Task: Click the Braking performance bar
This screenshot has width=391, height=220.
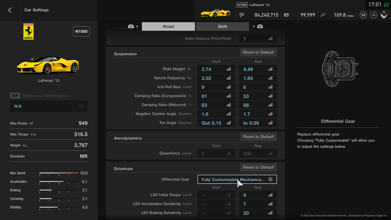Action: tap(59, 190)
